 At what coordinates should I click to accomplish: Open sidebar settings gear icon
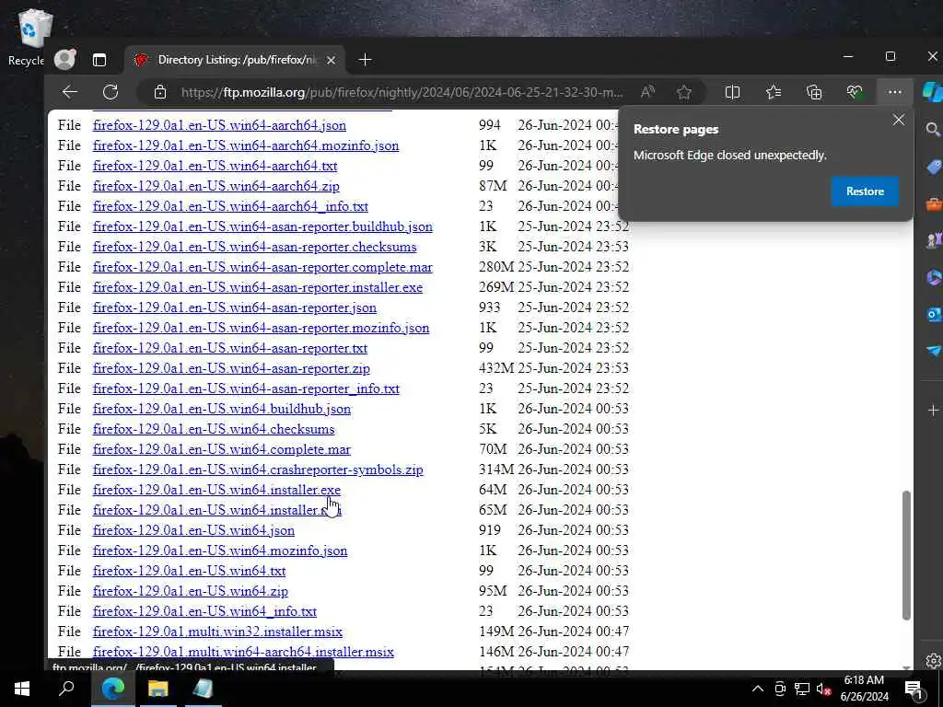[934, 661]
